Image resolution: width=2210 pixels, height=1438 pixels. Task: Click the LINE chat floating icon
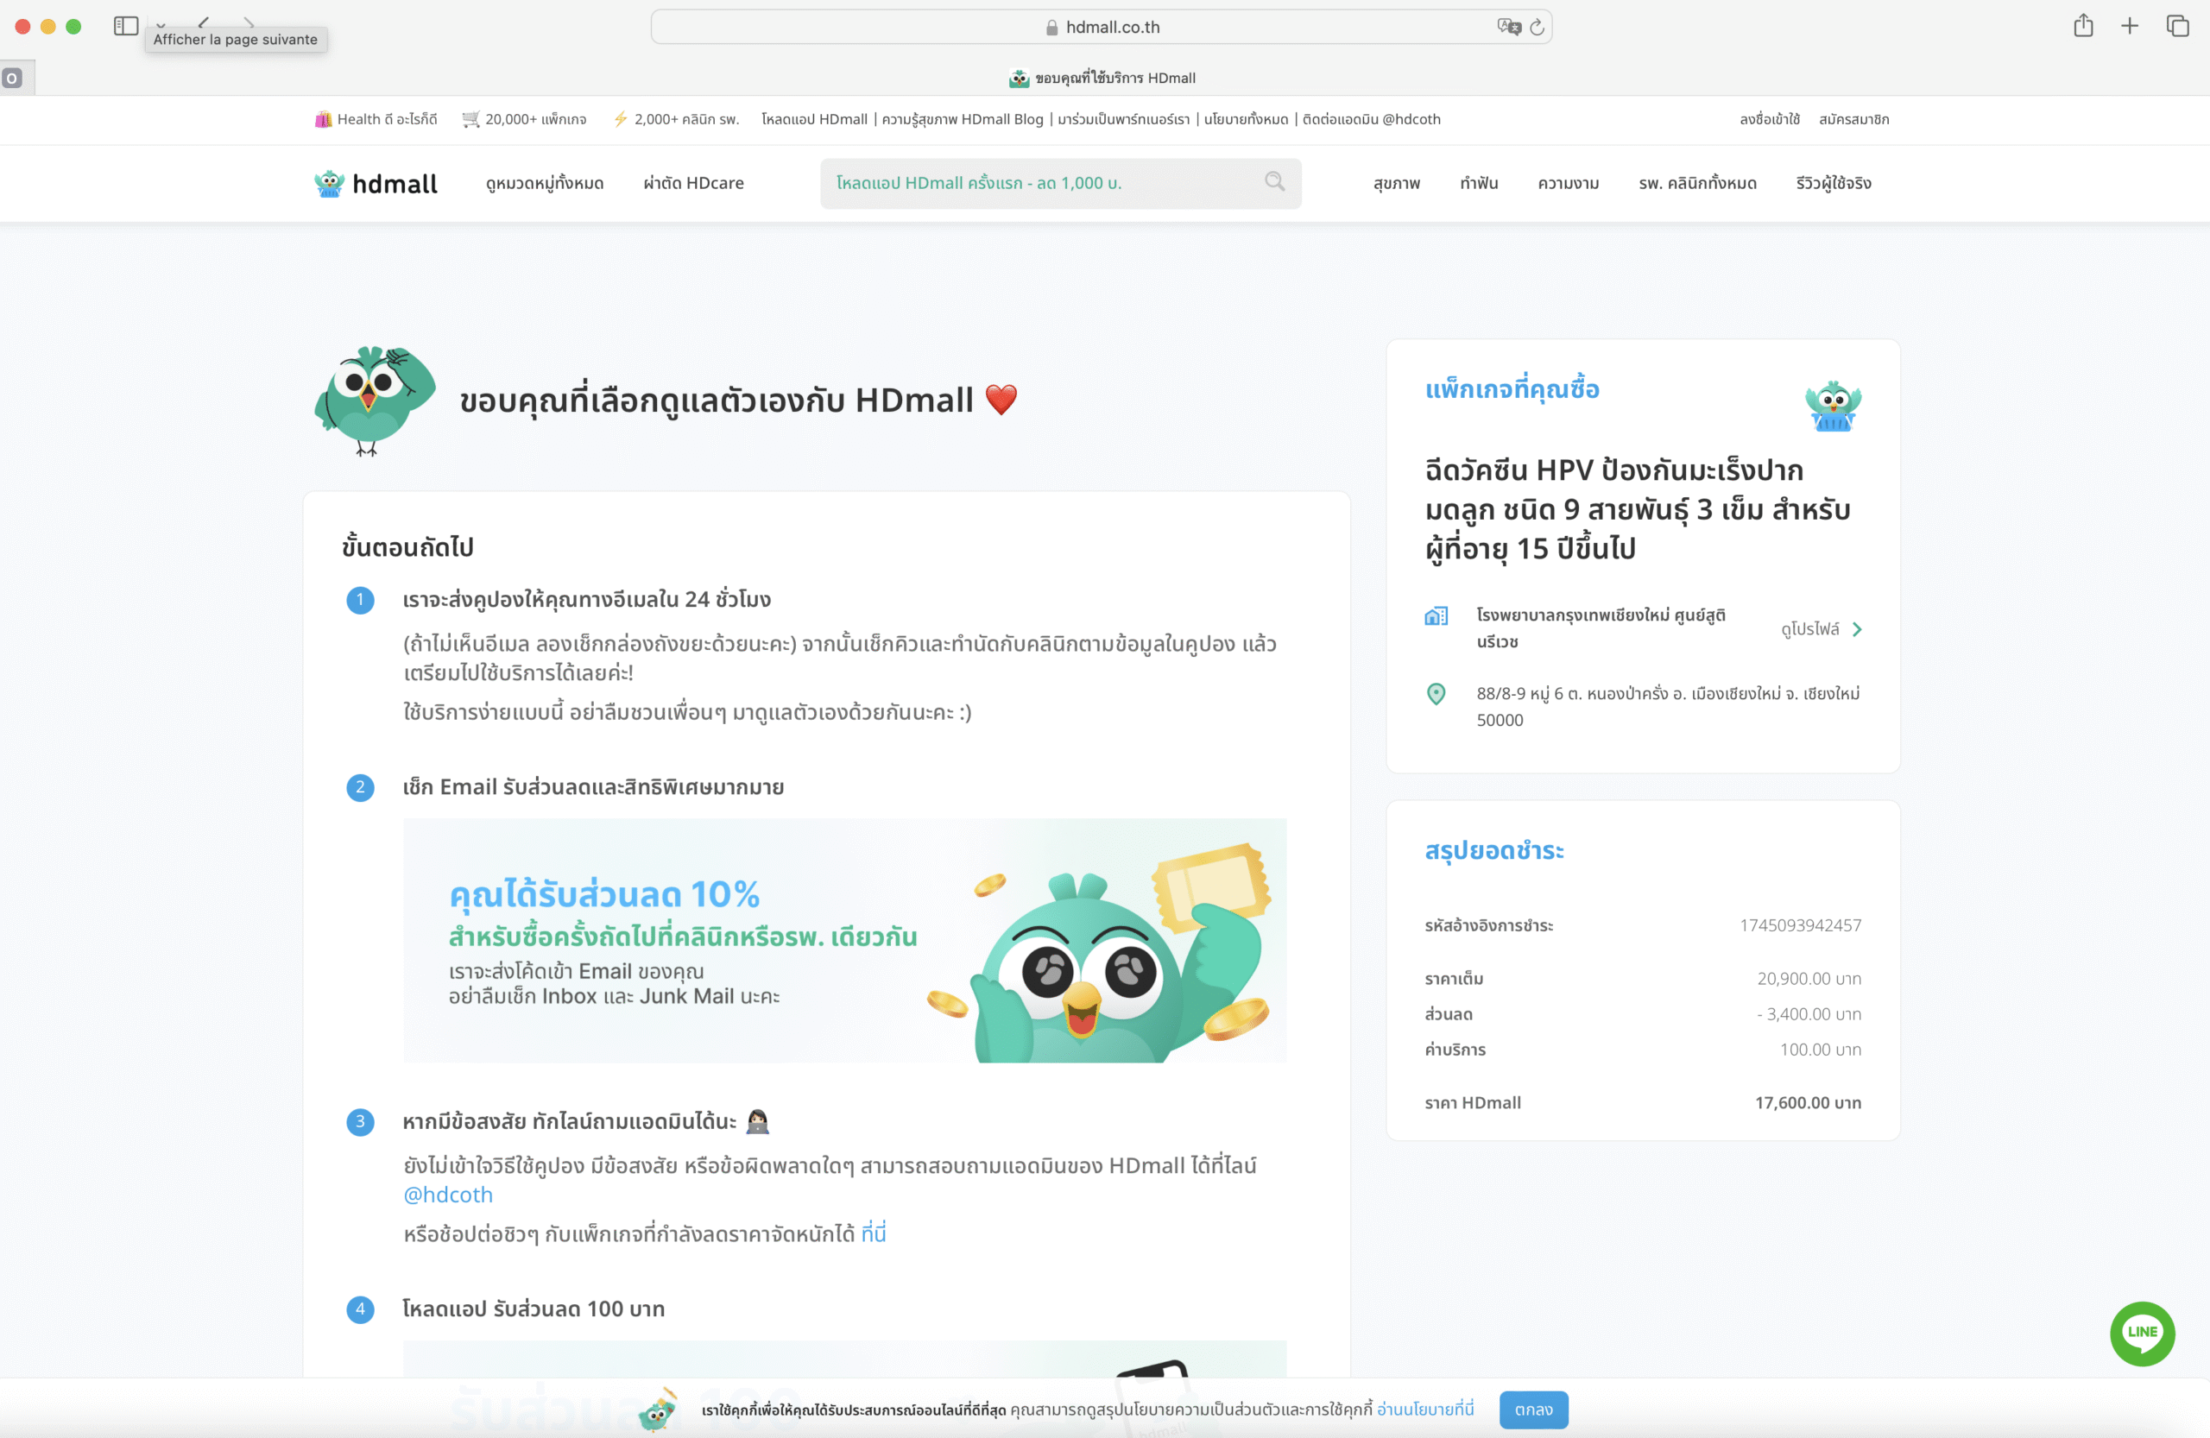(x=2141, y=1332)
